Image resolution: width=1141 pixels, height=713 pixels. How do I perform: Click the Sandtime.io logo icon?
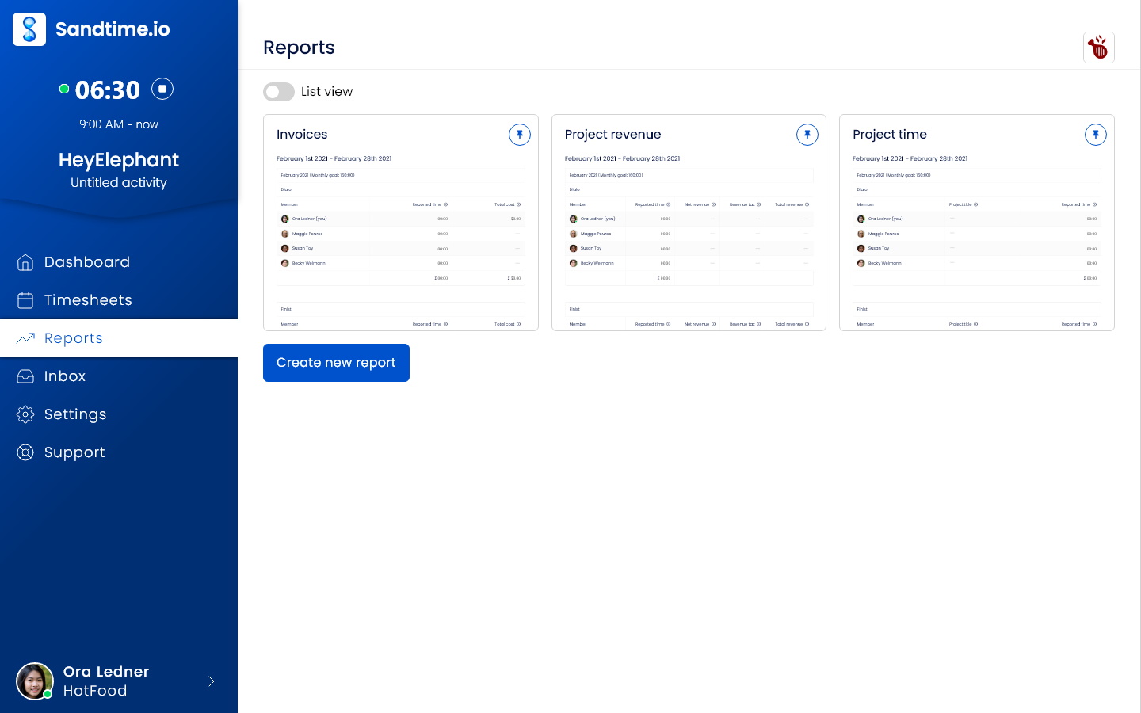(x=29, y=29)
